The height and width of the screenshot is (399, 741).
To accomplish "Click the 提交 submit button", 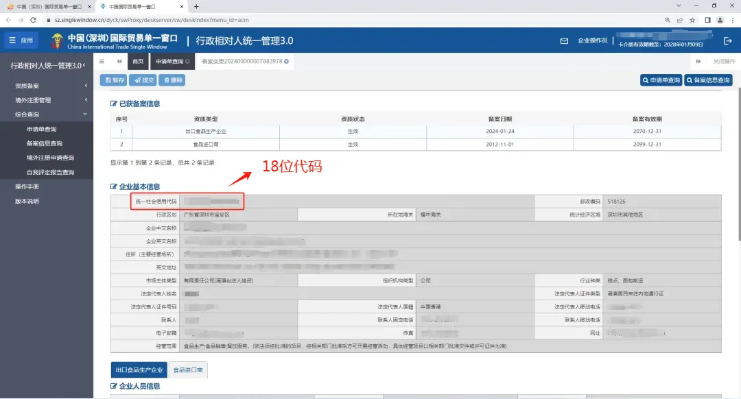I will (143, 80).
